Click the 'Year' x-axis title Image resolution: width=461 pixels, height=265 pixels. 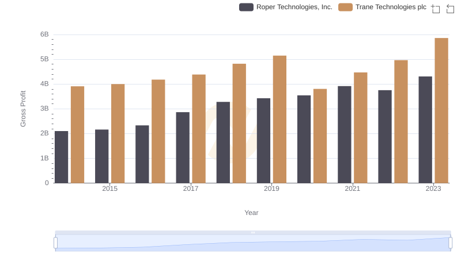[x=251, y=213]
